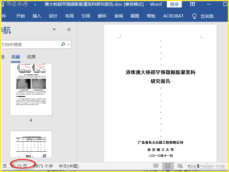This screenshot has height=172, width=229.
Task: Click the 研究报告 heading line
Action: pyautogui.click(x=160, y=81)
